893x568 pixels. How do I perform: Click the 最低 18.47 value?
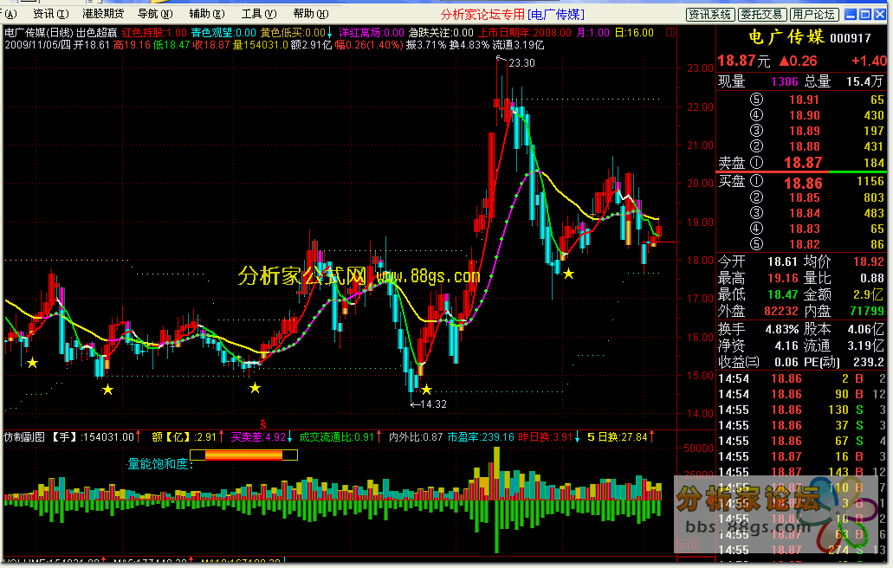[782, 294]
